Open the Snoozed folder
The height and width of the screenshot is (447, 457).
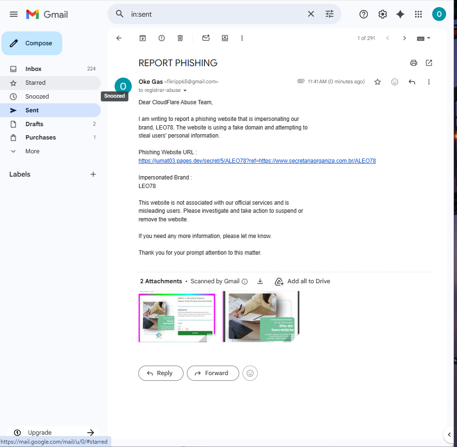pyautogui.click(x=50, y=97)
